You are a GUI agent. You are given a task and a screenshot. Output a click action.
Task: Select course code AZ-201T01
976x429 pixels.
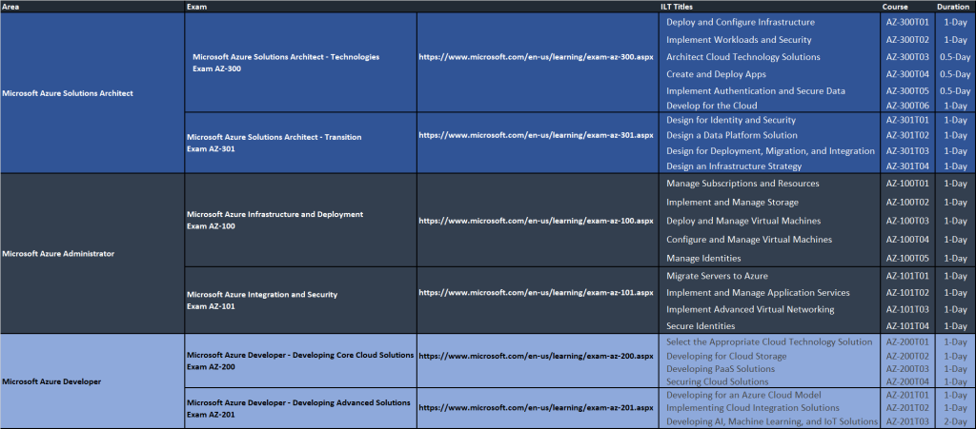click(907, 395)
